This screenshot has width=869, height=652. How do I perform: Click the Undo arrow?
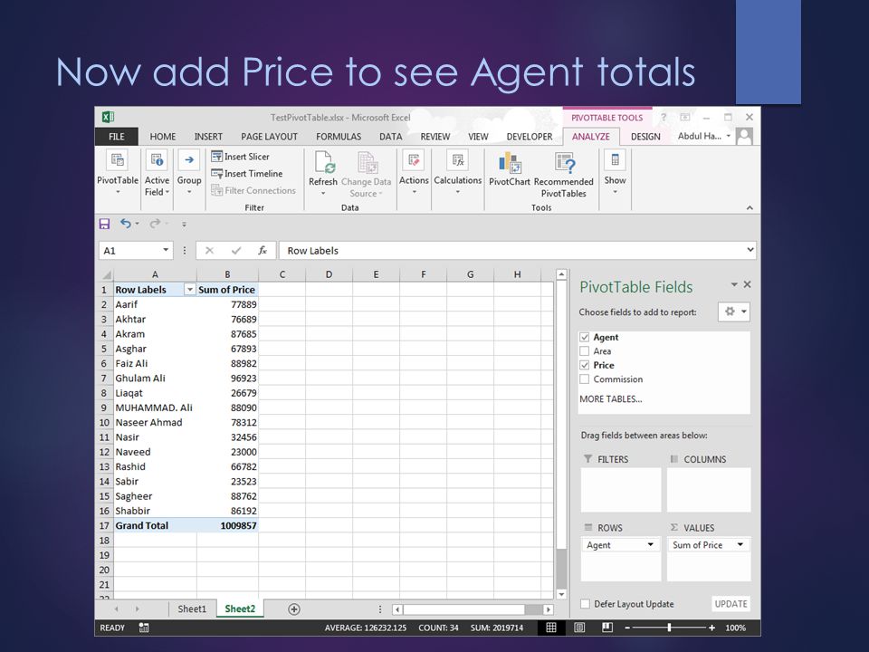point(126,224)
